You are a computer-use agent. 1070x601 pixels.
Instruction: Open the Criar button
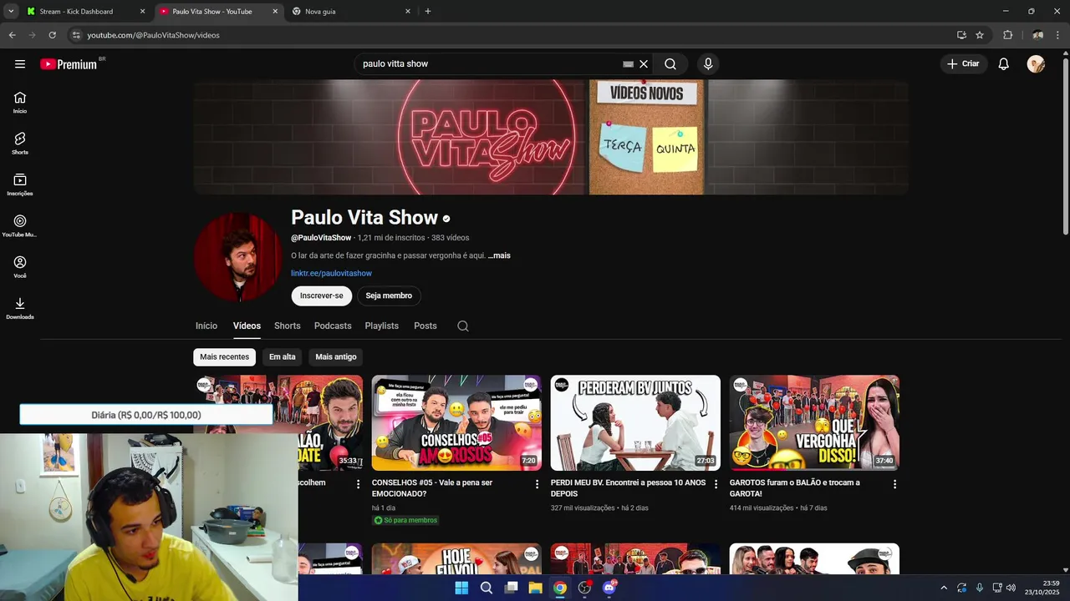(963, 64)
